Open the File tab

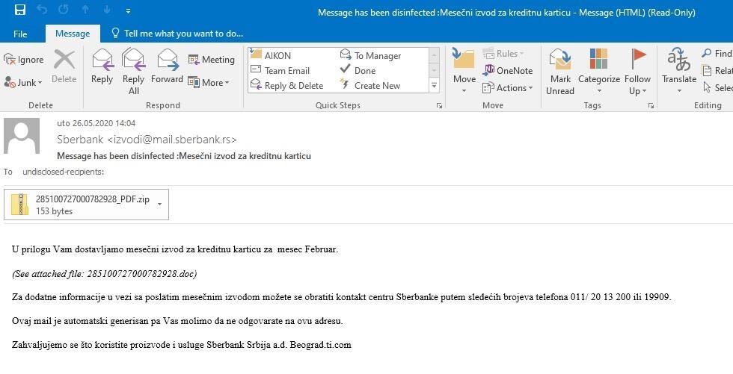20,34
